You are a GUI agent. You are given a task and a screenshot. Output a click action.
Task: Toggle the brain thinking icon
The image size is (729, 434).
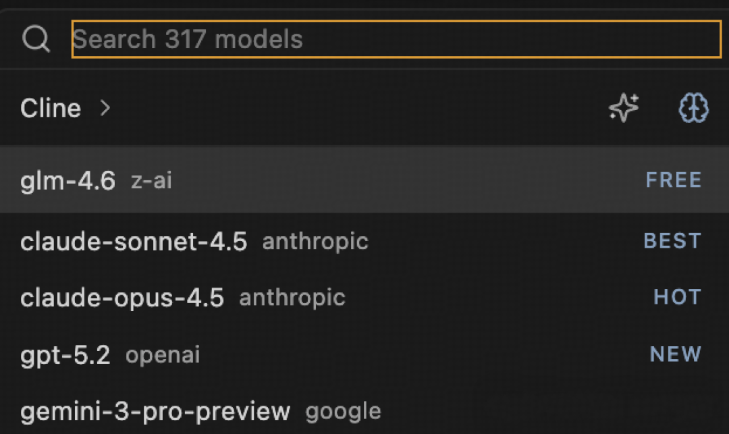click(693, 108)
